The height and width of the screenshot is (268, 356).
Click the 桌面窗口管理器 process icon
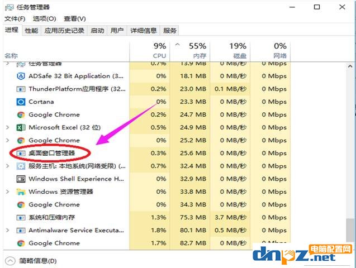(21, 154)
